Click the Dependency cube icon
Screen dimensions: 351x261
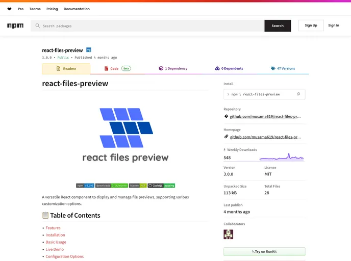click(x=161, y=68)
